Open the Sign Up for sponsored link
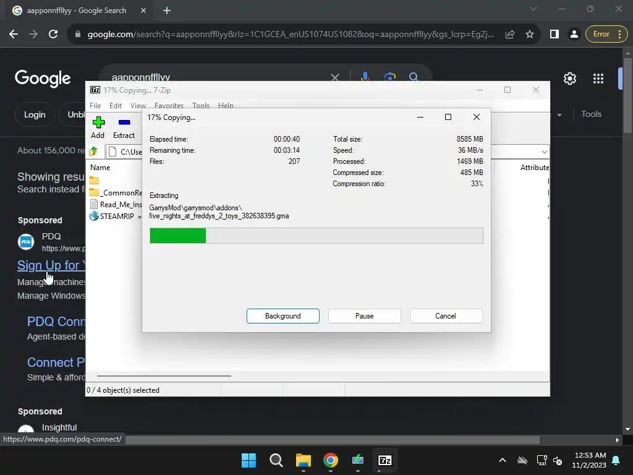This screenshot has width=633, height=475. point(51,265)
